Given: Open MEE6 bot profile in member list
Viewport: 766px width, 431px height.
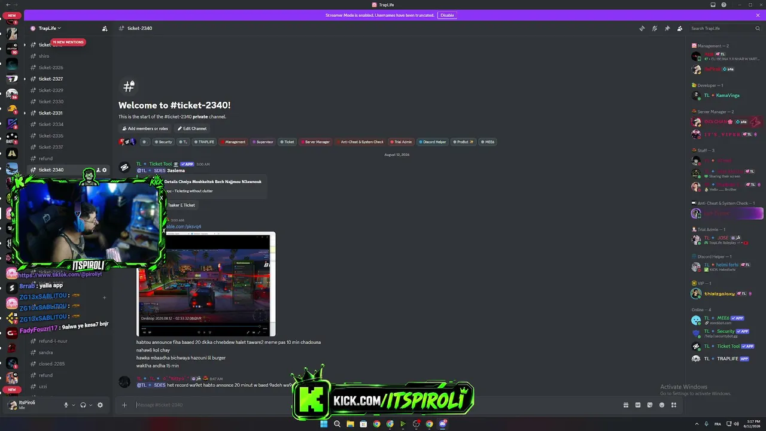Looking at the screenshot, I should click(x=727, y=320).
